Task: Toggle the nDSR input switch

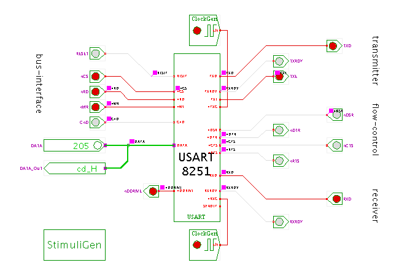Action: 335,115
